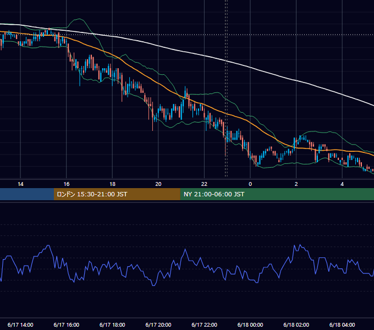Screen dimensions: 374x330
Task: Click the NY 21:00-06:00 JST session bar
Action: tap(277, 194)
